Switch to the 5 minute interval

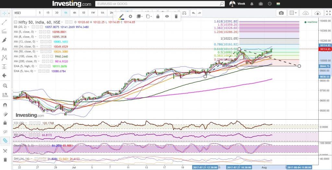point(40,13)
